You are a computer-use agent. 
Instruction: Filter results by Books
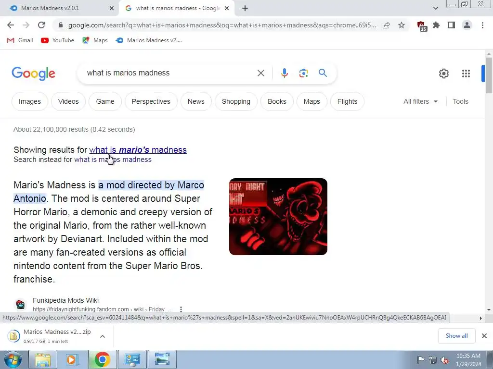click(x=277, y=101)
